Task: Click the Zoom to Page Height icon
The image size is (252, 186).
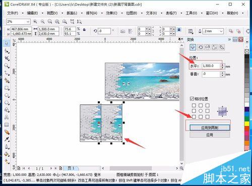Action: [x=79, y=22]
